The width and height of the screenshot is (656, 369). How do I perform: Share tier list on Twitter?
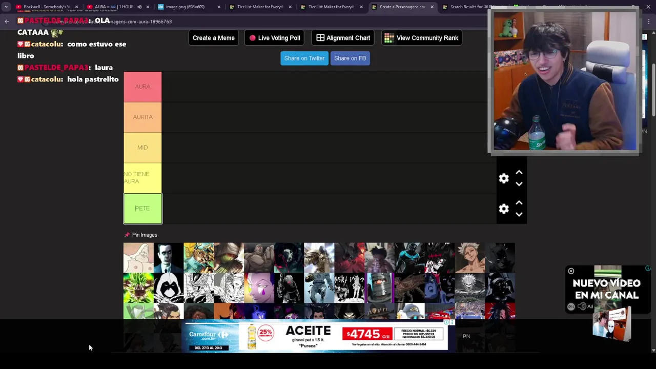[x=304, y=58]
